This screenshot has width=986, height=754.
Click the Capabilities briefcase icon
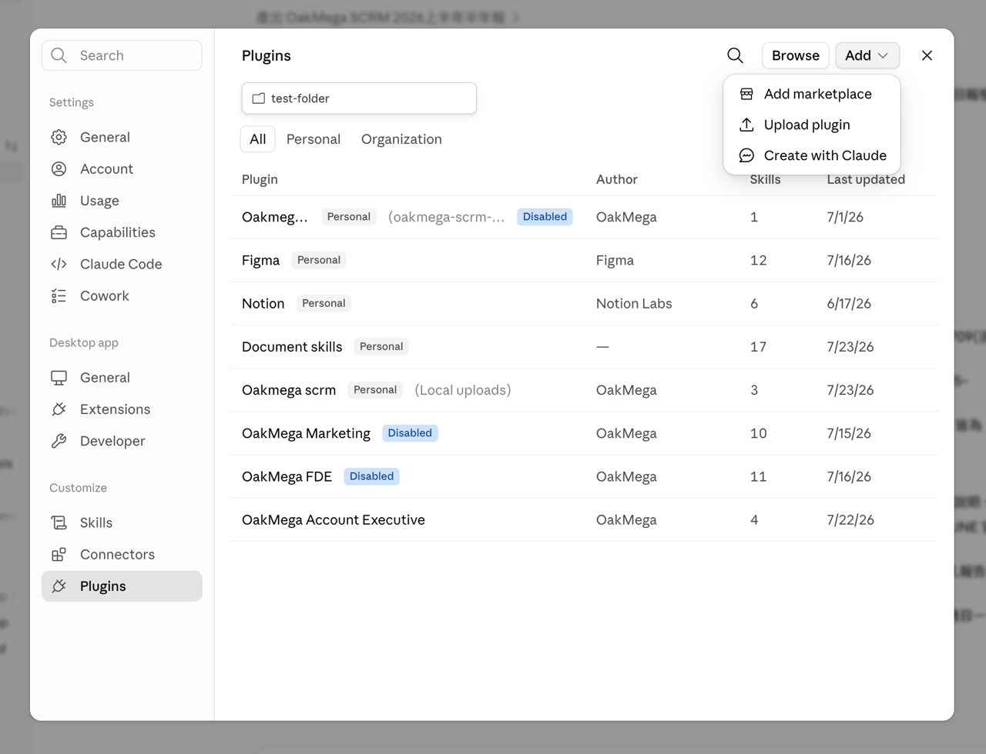[59, 232]
